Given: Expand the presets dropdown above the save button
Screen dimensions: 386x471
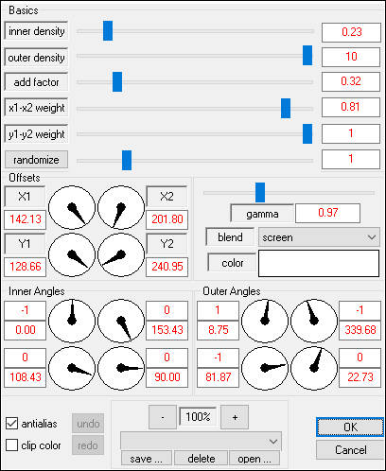Looking at the screenshot, I should (x=201, y=442).
